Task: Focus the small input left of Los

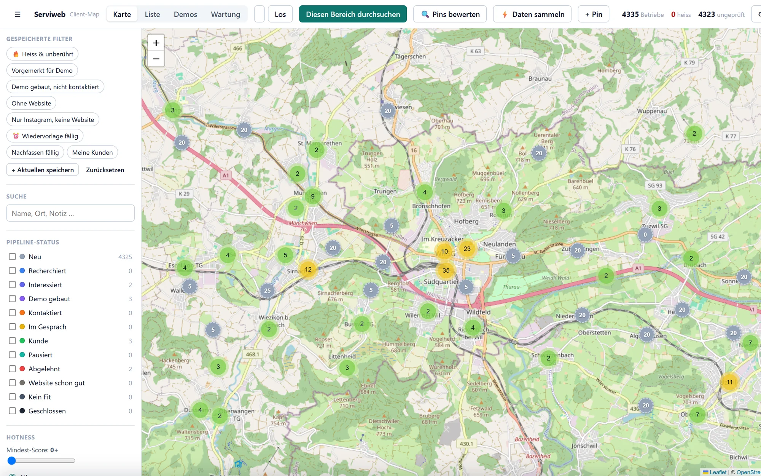Action: click(260, 14)
